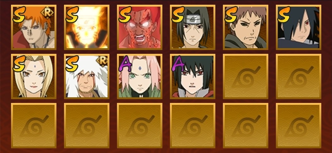Open the empty slot right of Sasuke
Image resolution: width=332 pixels, height=153 pixels.
246,76
